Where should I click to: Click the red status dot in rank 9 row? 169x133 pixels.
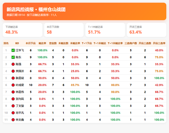(13, 106)
